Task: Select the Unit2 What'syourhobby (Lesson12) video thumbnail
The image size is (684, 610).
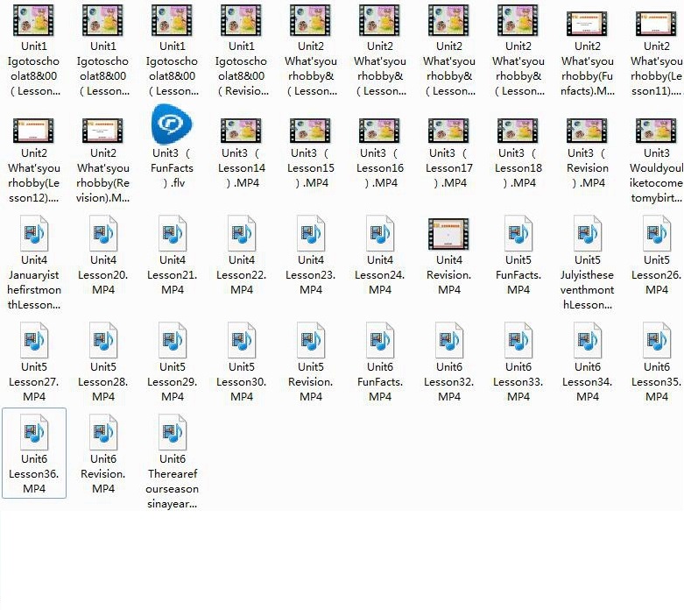Action: pyautogui.click(x=34, y=131)
